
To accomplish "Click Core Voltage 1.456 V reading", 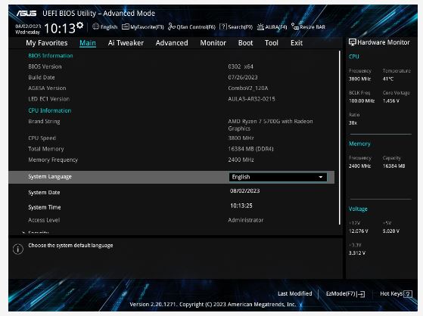I will click(x=391, y=101).
